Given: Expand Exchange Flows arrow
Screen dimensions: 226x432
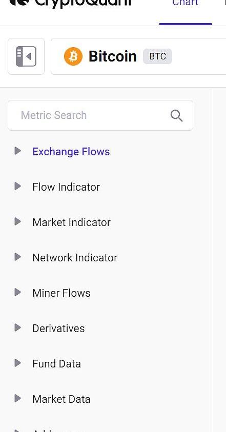Looking at the screenshot, I should (x=17, y=151).
